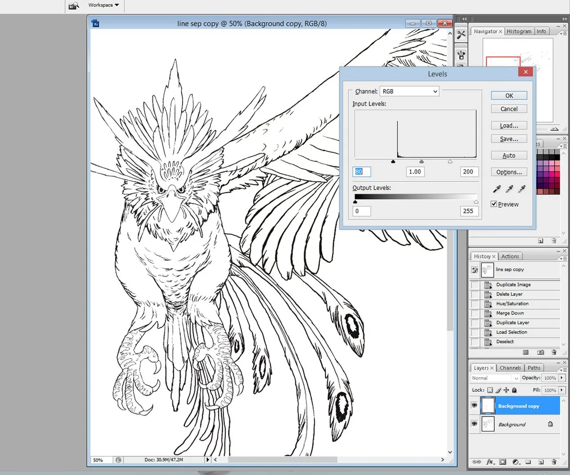570x475 pixels.
Task: Click the gray midtone input slider triangle
Action: point(422,162)
